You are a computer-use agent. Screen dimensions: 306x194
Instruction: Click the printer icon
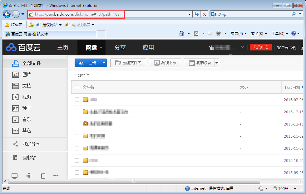point(219,33)
